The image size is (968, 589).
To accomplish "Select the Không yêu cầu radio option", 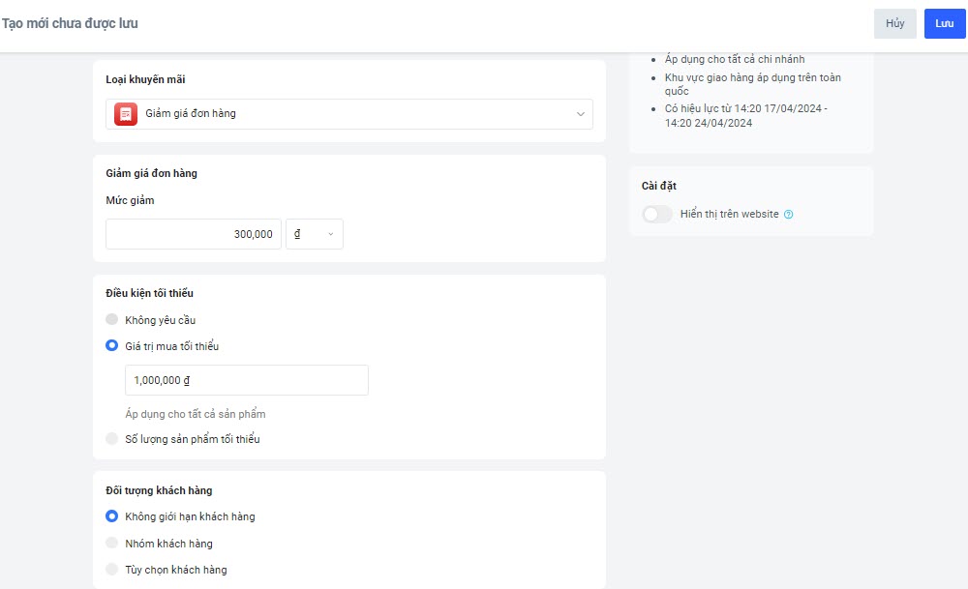I will pos(112,320).
